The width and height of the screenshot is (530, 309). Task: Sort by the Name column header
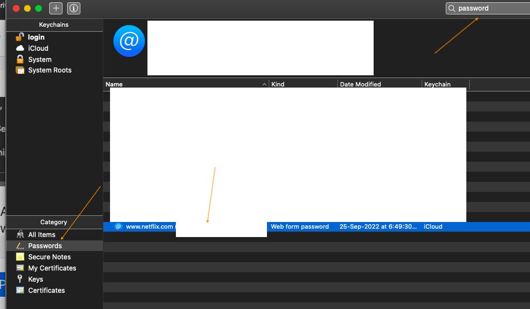pos(186,84)
